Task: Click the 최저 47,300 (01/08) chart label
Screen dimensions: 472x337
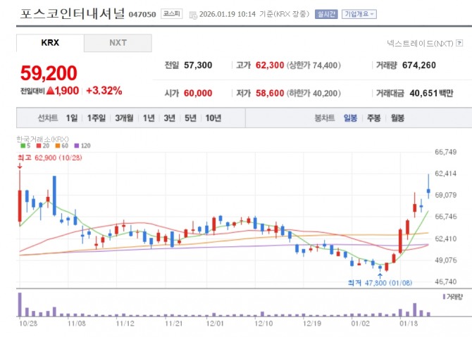Action: [380, 283]
